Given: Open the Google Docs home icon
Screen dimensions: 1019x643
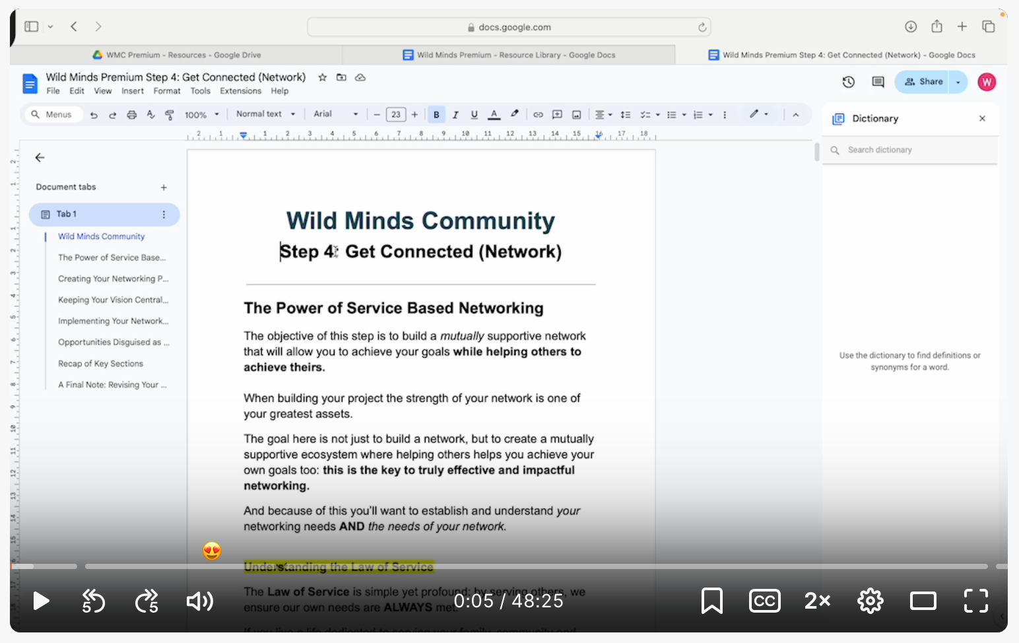Looking at the screenshot, I should (30, 84).
